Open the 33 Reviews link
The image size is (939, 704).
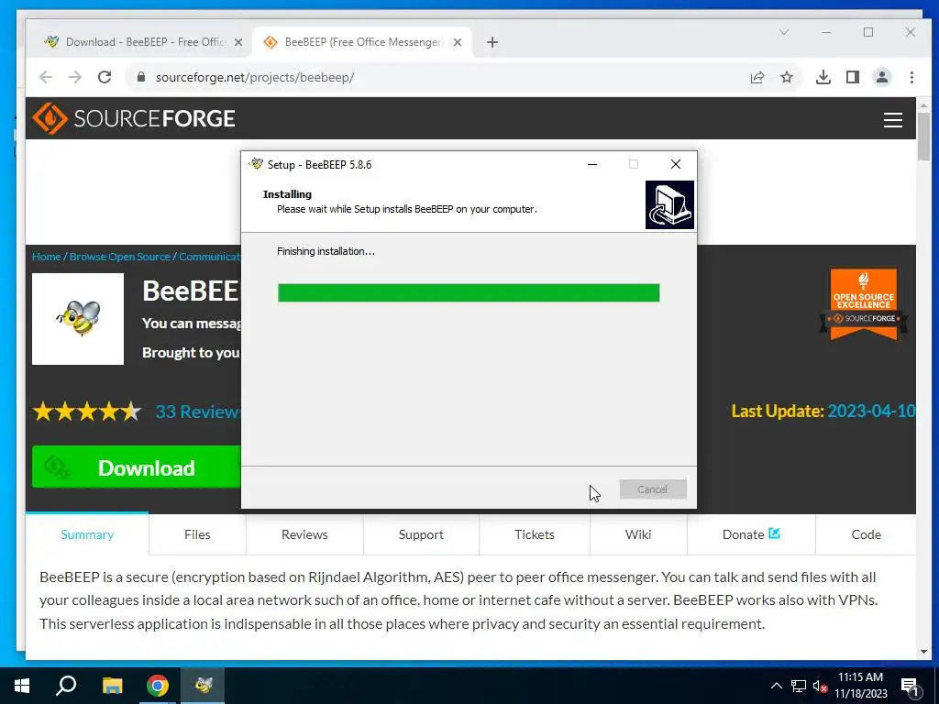pos(198,412)
